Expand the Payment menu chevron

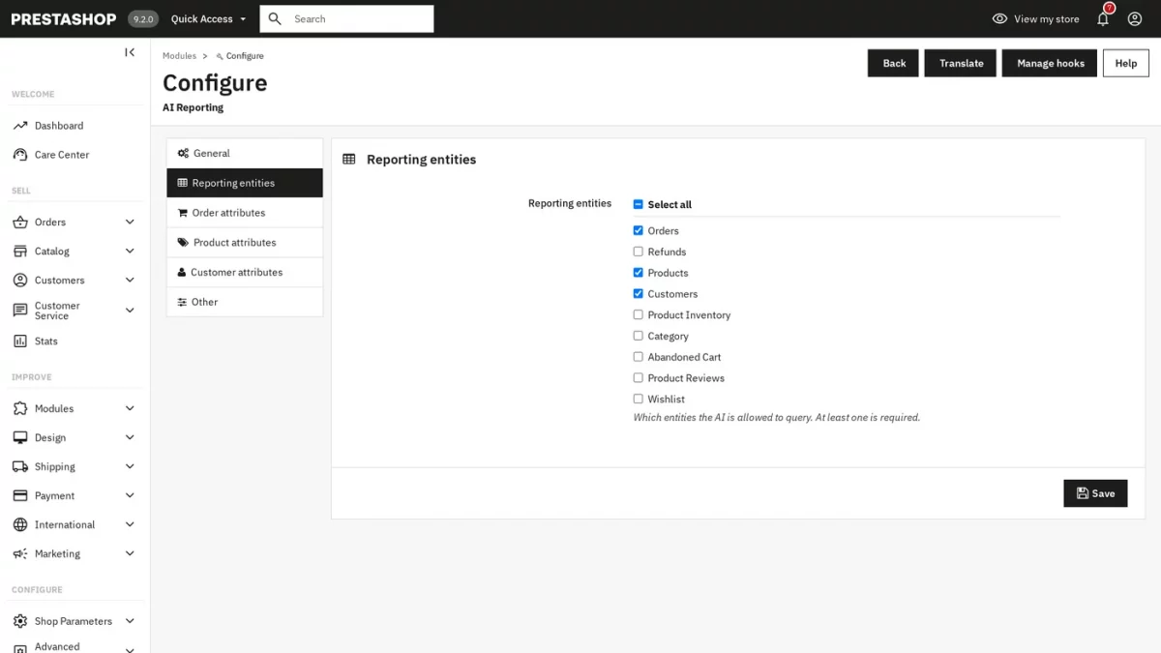point(130,495)
